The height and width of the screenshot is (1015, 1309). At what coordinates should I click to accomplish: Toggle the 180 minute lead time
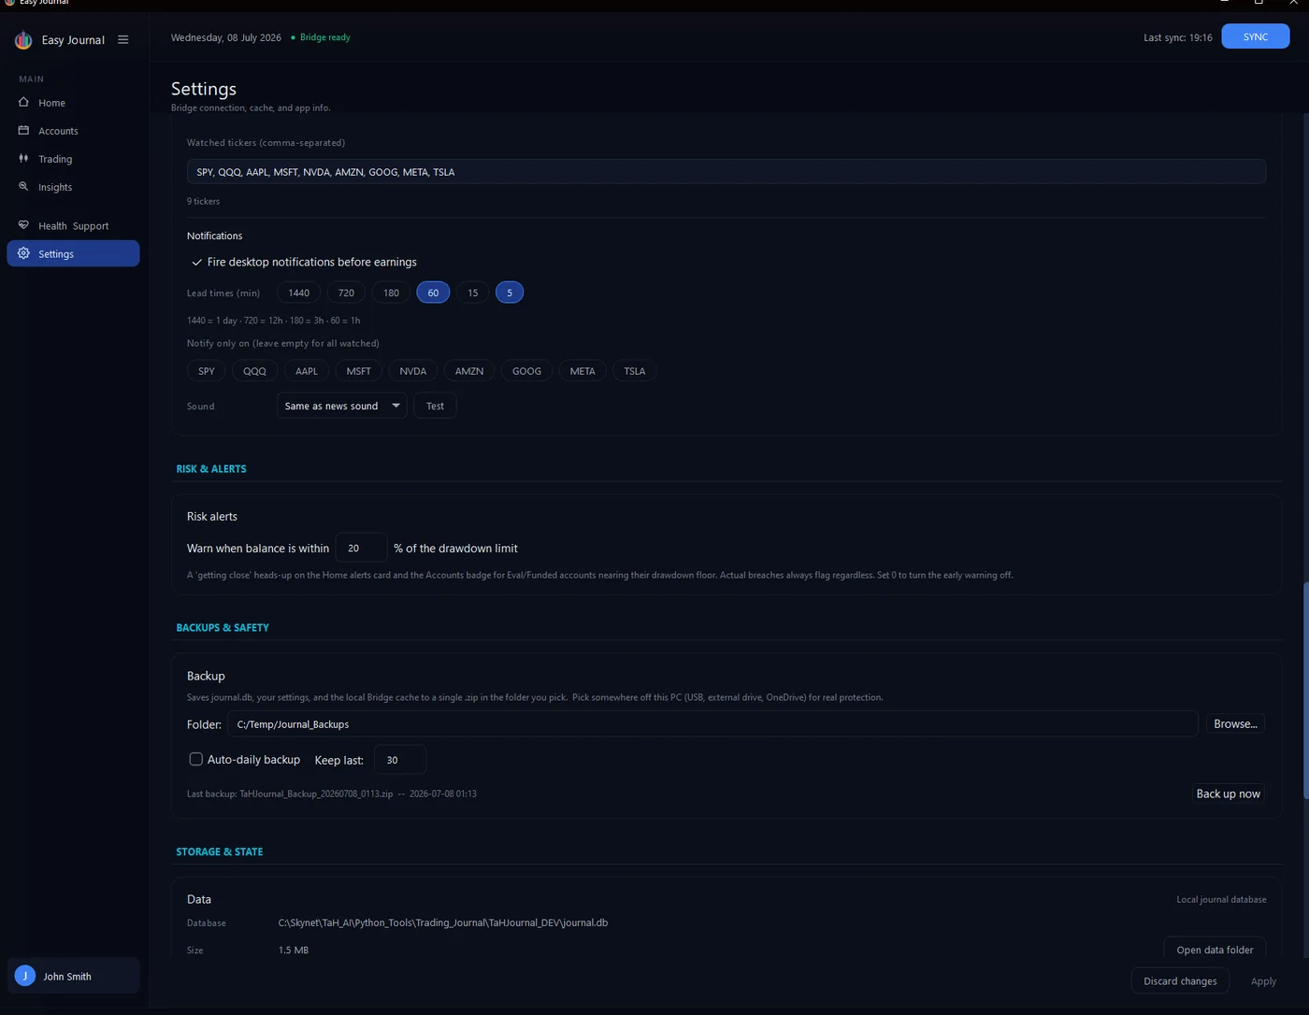[x=391, y=293]
